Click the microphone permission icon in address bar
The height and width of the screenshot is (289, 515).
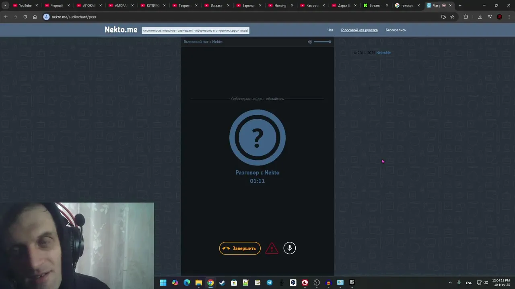point(46,17)
